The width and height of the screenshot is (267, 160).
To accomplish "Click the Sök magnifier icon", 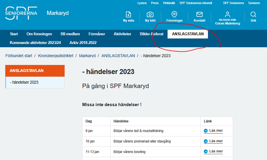I will pos(253,14).
